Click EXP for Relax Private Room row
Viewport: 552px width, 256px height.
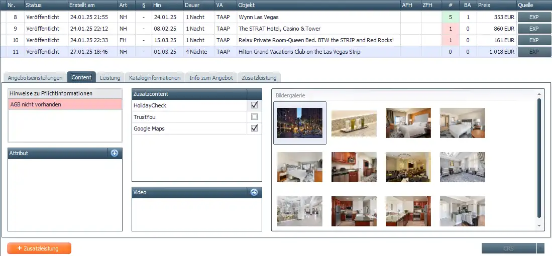[534, 41]
